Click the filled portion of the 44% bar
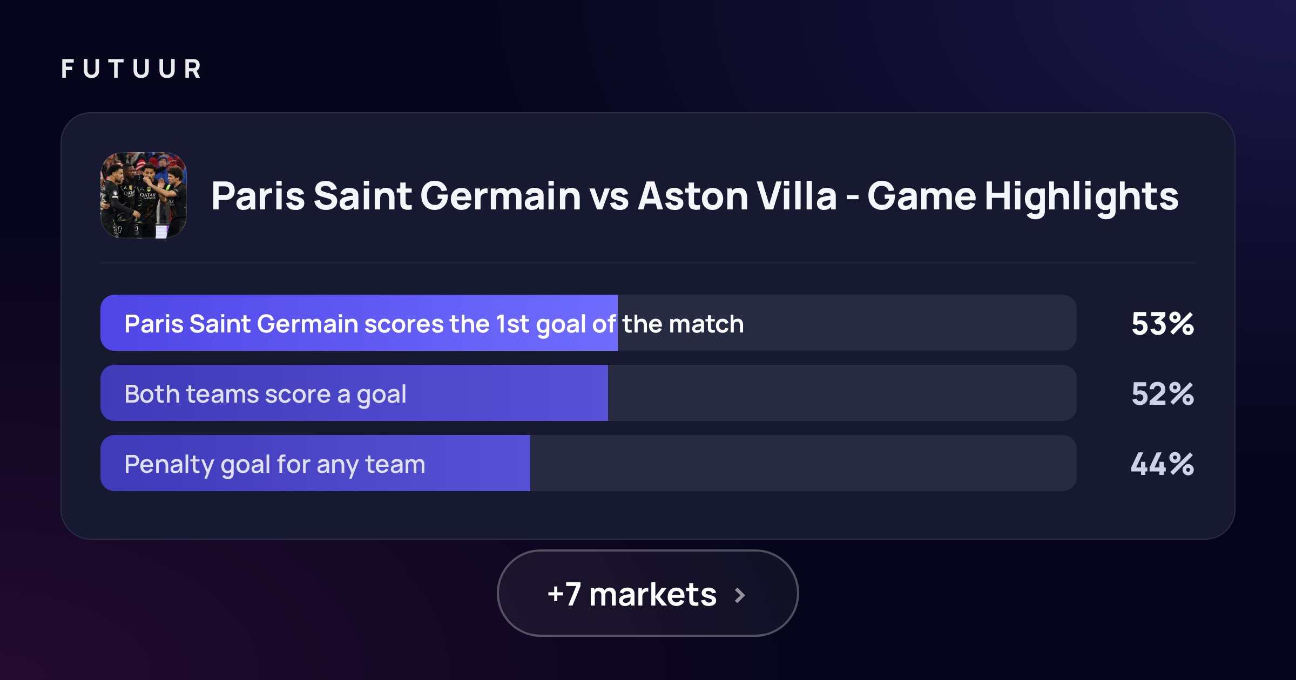Screen dimensions: 1296x680 tap(315, 463)
